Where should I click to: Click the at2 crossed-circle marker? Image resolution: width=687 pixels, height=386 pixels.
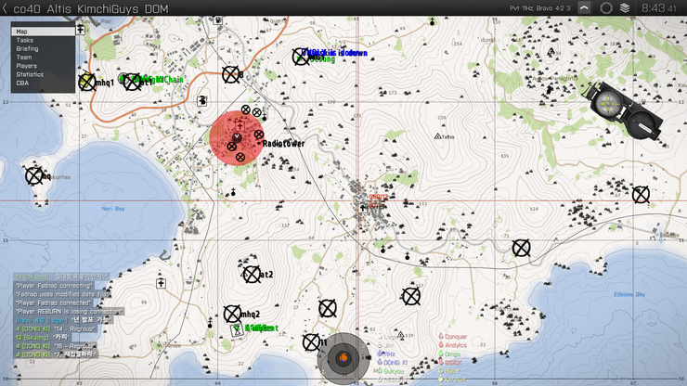pyautogui.click(x=251, y=275)
